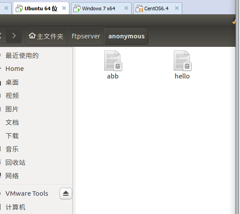
Task: Click the Windows 7 VM tab icon
Action: pos(77,8)
